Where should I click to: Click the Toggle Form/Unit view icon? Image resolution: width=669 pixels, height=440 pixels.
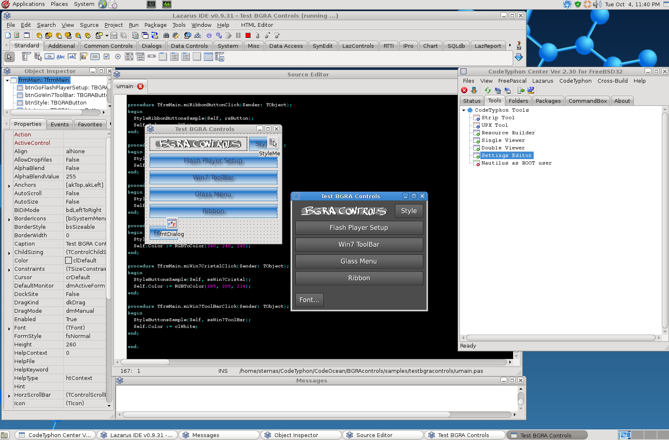tap(155, 36)
